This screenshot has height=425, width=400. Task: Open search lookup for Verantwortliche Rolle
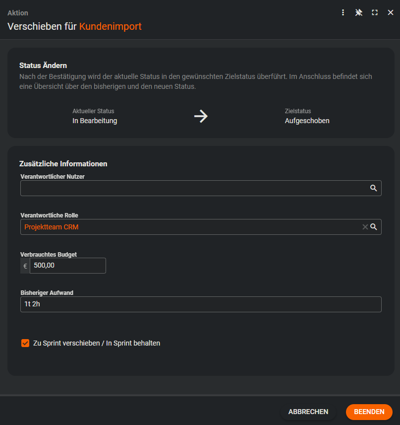tap(374, 227)
